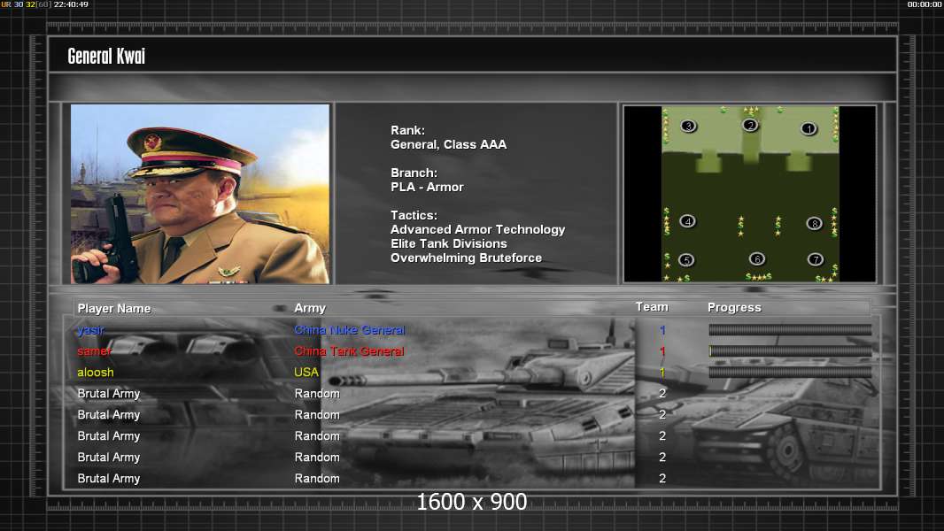
Task: Click the 22:40:49 clock overlay
Action: click(x=71, y=4)
